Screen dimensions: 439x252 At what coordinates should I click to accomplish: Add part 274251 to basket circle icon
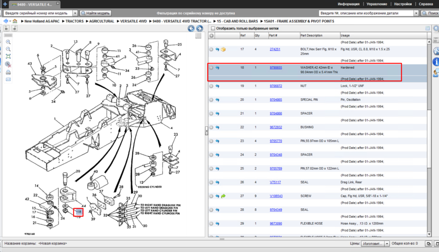[x=212, y=50]
